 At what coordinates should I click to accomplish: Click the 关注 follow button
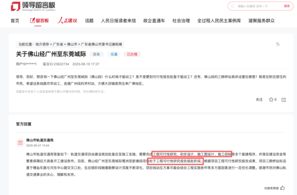(x=259, y=99)
